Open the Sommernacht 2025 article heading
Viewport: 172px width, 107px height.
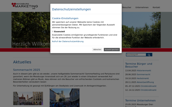[27, 70]
